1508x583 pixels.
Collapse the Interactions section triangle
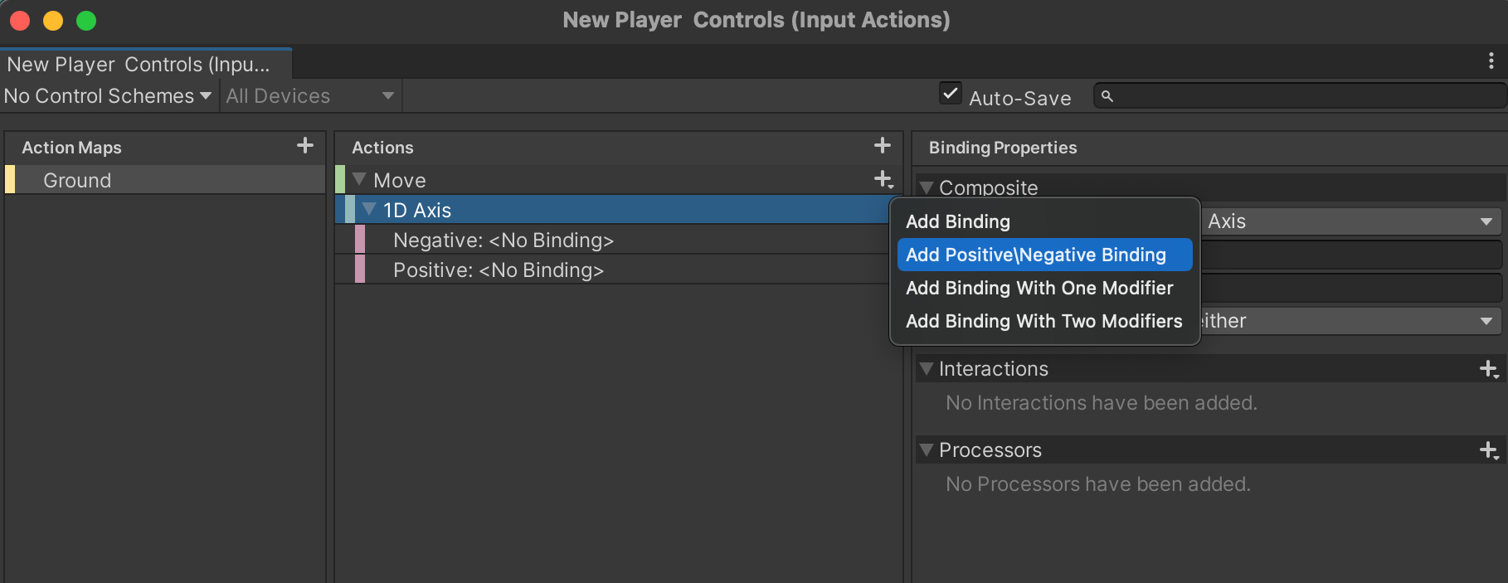pos(926,368)
